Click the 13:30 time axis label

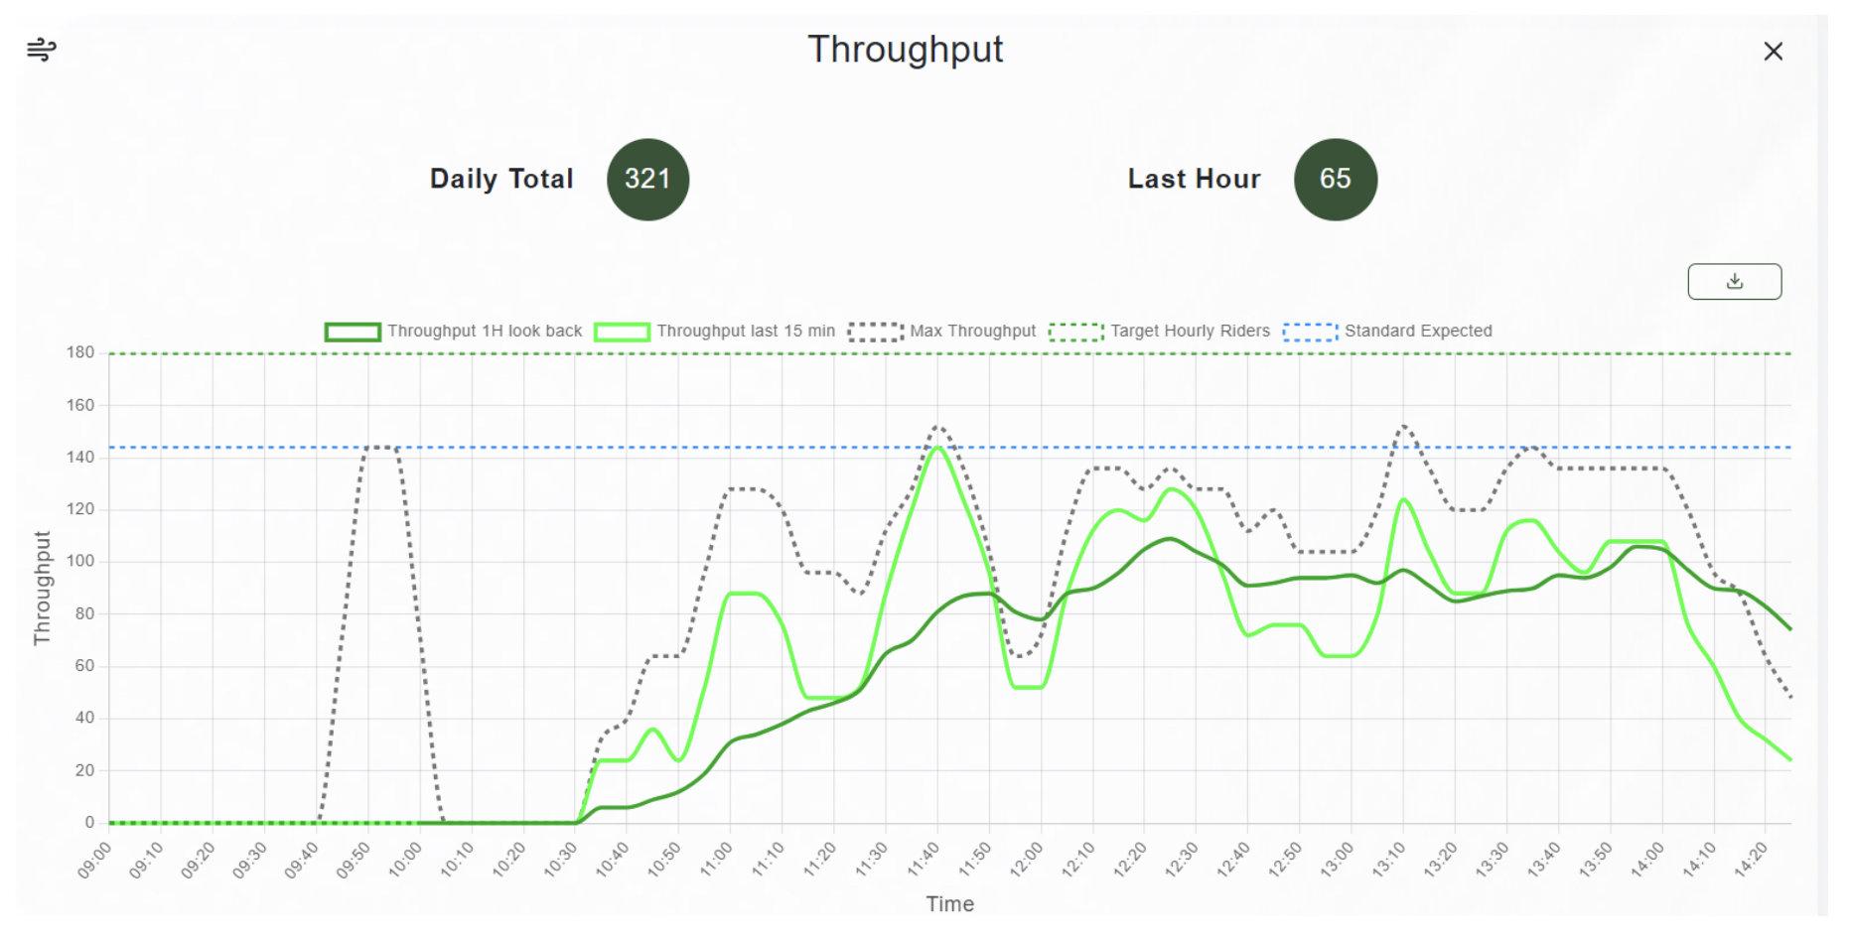[x=1493, y=860]
